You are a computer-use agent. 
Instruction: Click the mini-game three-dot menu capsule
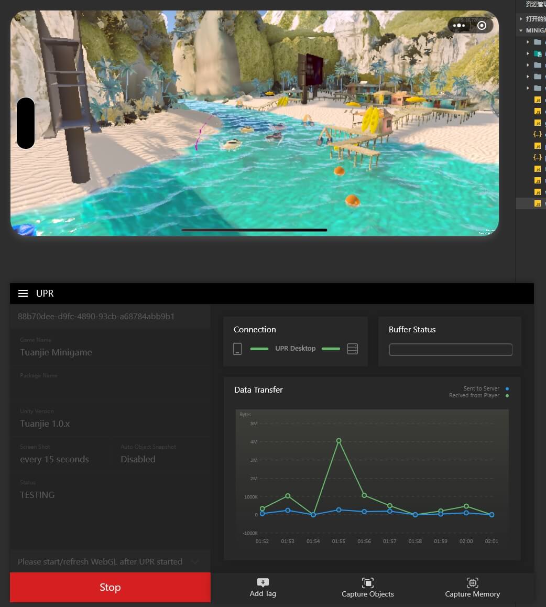click(459, 25)
